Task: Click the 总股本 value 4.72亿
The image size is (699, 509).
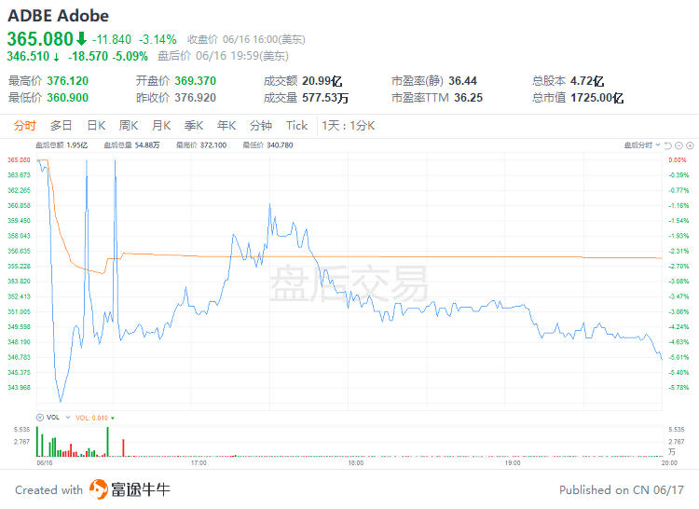Action: [x=587, y=81]
